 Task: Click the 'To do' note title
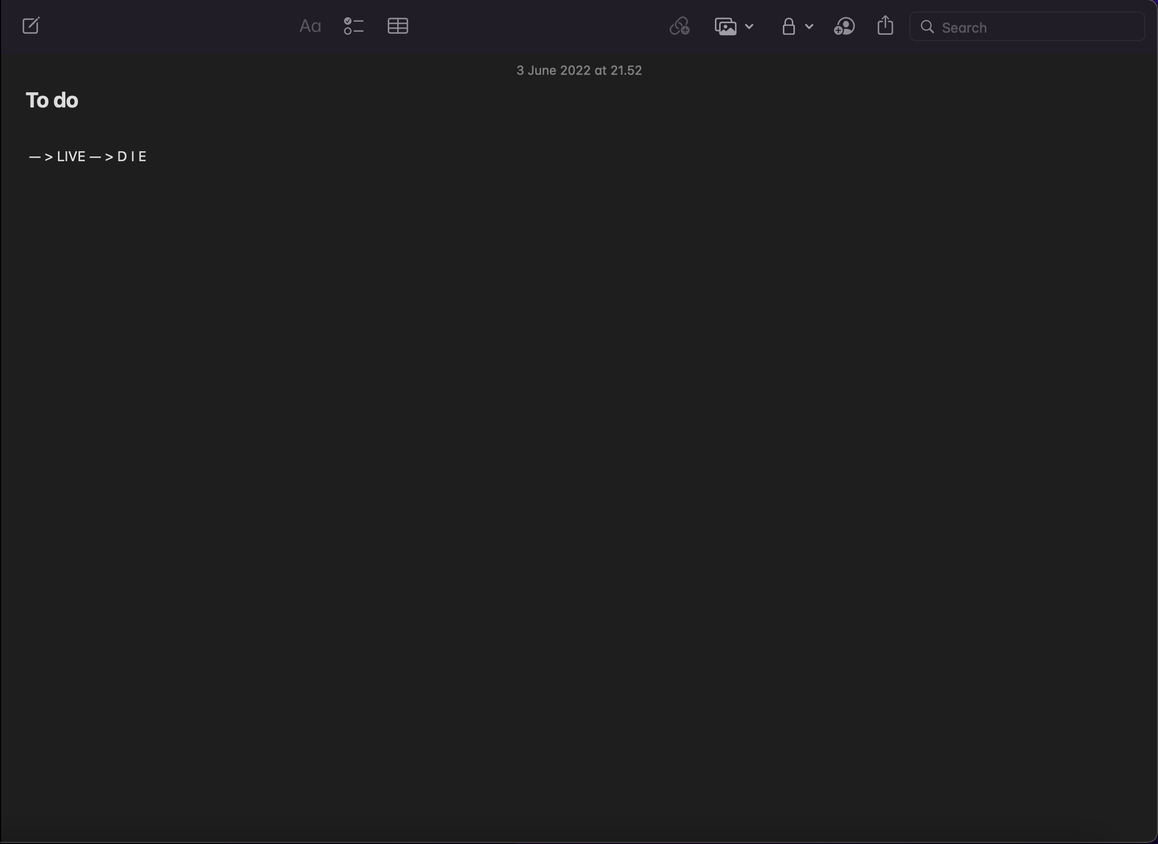tap(52, 101)
